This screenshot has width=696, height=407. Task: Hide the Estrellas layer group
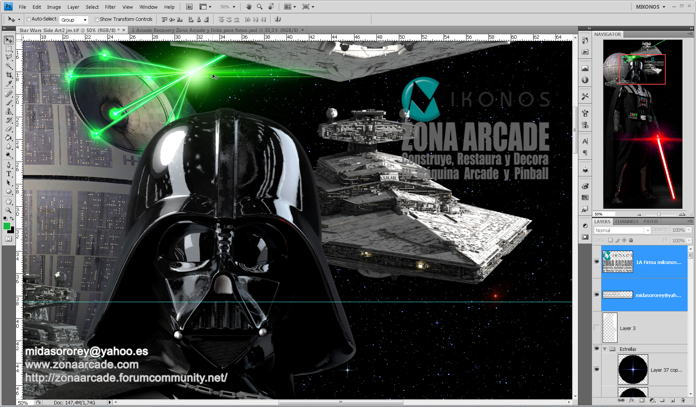point(597,349)
